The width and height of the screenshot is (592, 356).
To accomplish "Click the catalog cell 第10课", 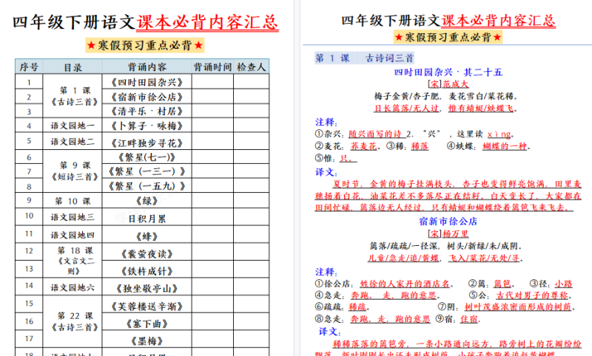I will 73,201.
